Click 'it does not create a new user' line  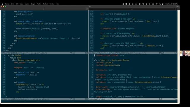[118, 19]
